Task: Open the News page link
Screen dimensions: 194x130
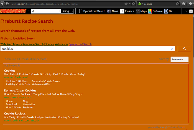Action: (x=19, y=44)
